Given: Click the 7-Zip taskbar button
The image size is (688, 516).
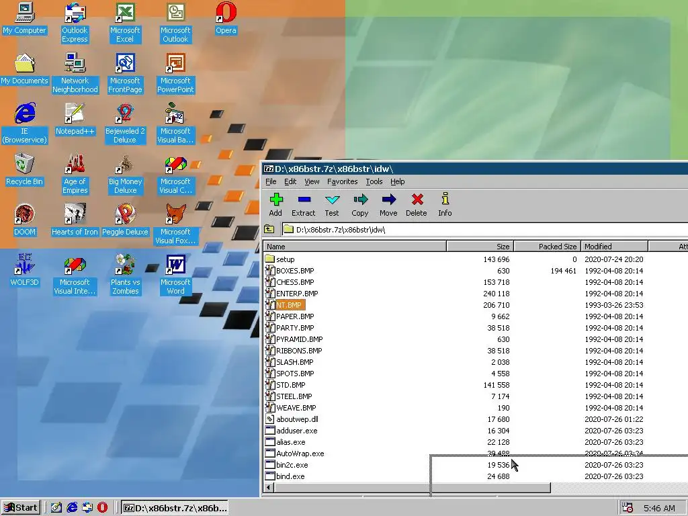Looking at the screenshot, I should 175,508.
